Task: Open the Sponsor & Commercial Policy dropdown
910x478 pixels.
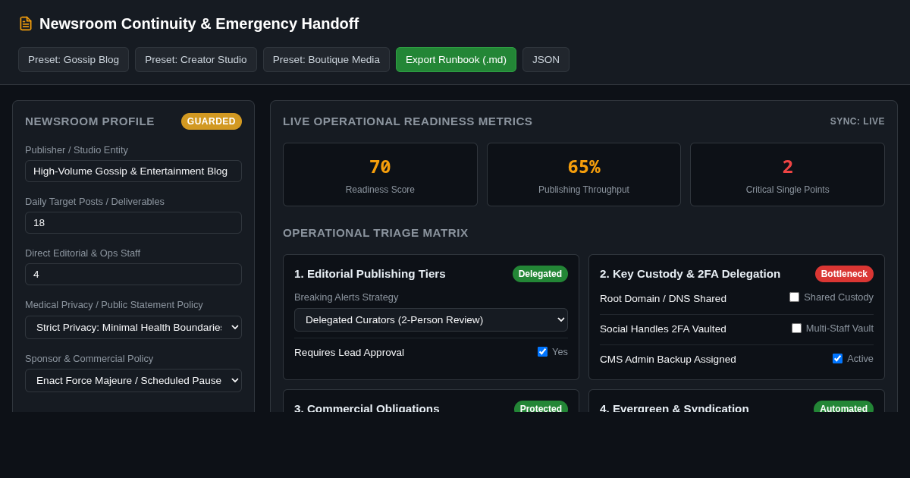Action: point(133,380)
